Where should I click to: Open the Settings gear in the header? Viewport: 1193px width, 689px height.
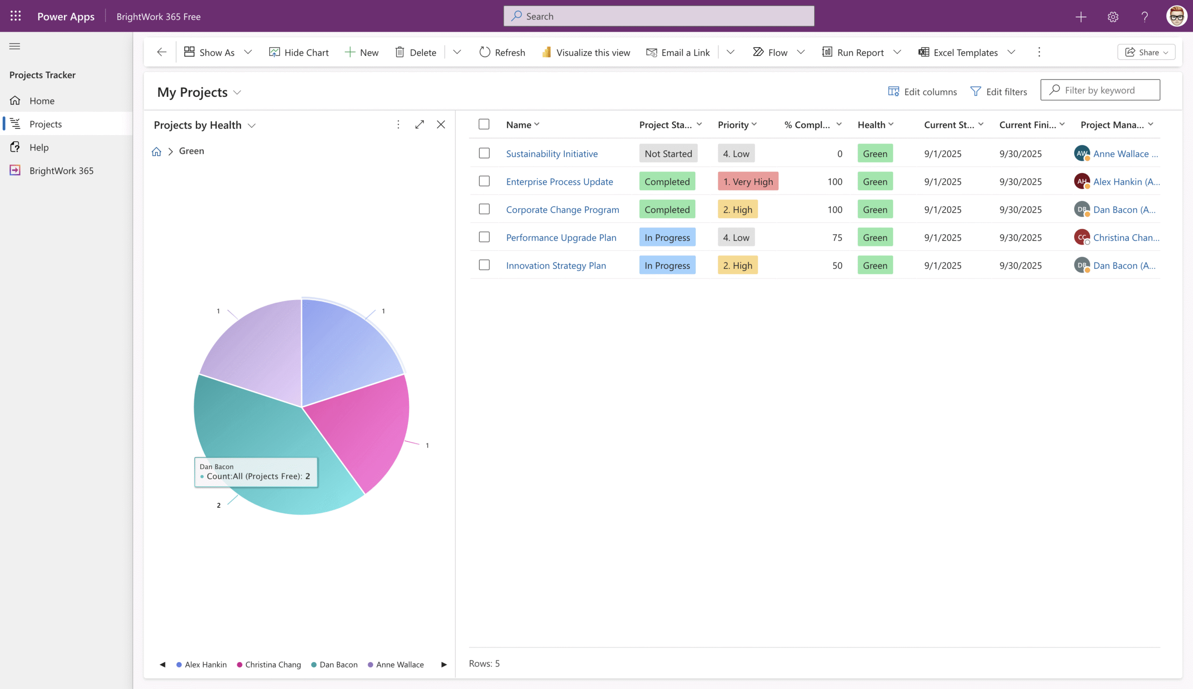[x=1112, y=17]
